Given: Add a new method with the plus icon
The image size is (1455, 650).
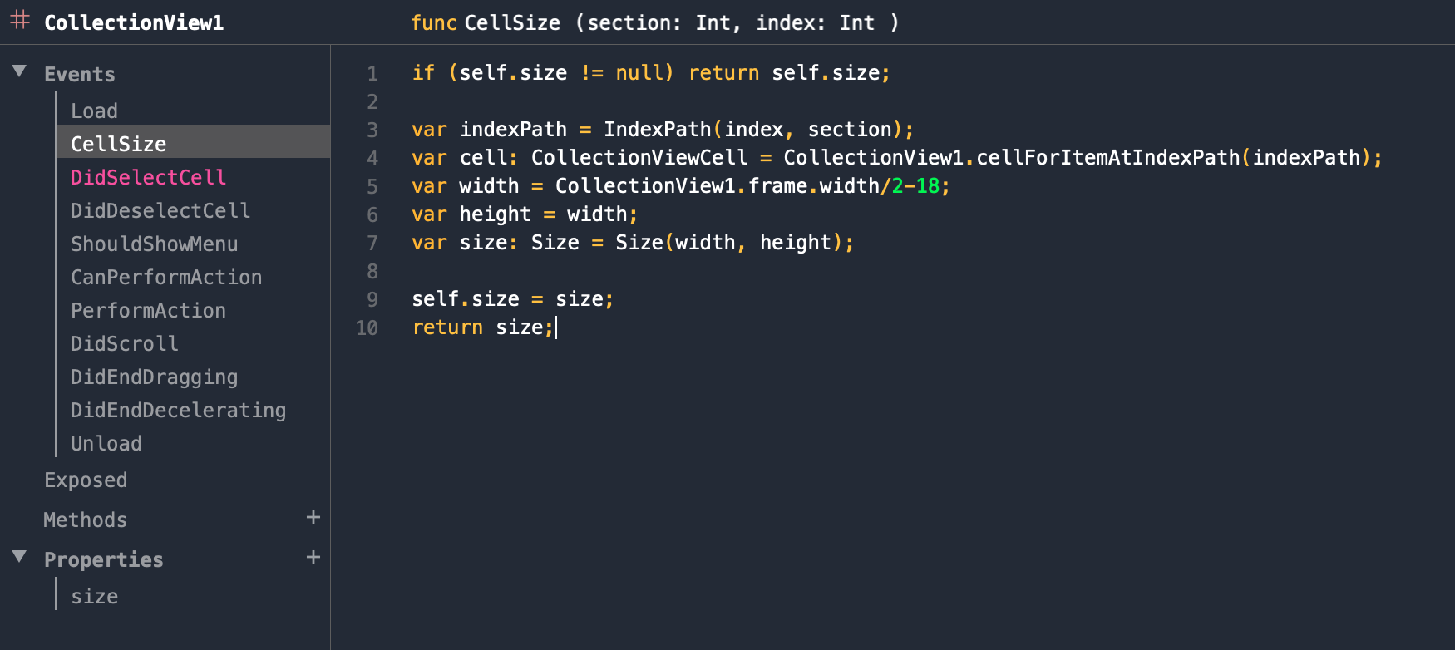Looking at the screenshot, I should (313, 517).
